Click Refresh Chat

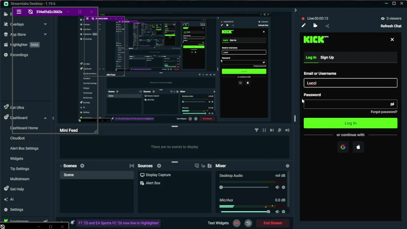pyautogui.click(x=391, y=26)
